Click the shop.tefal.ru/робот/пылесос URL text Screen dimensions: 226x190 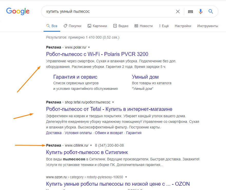click(88, 102)
